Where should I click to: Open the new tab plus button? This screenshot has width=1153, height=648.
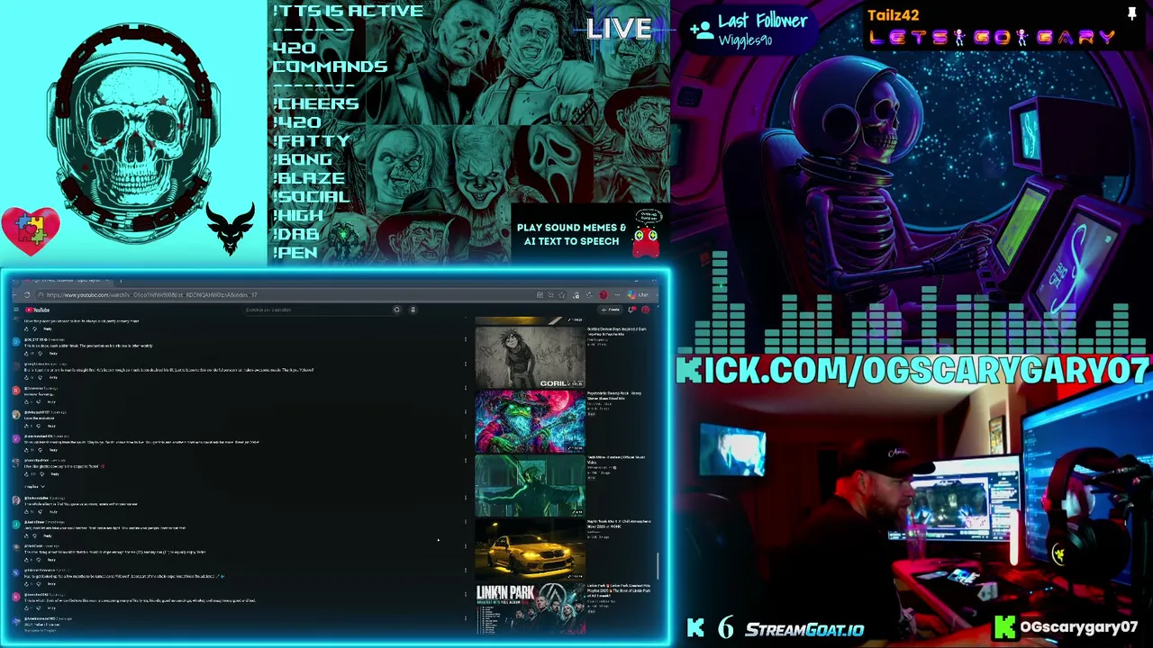click(121, 281)
